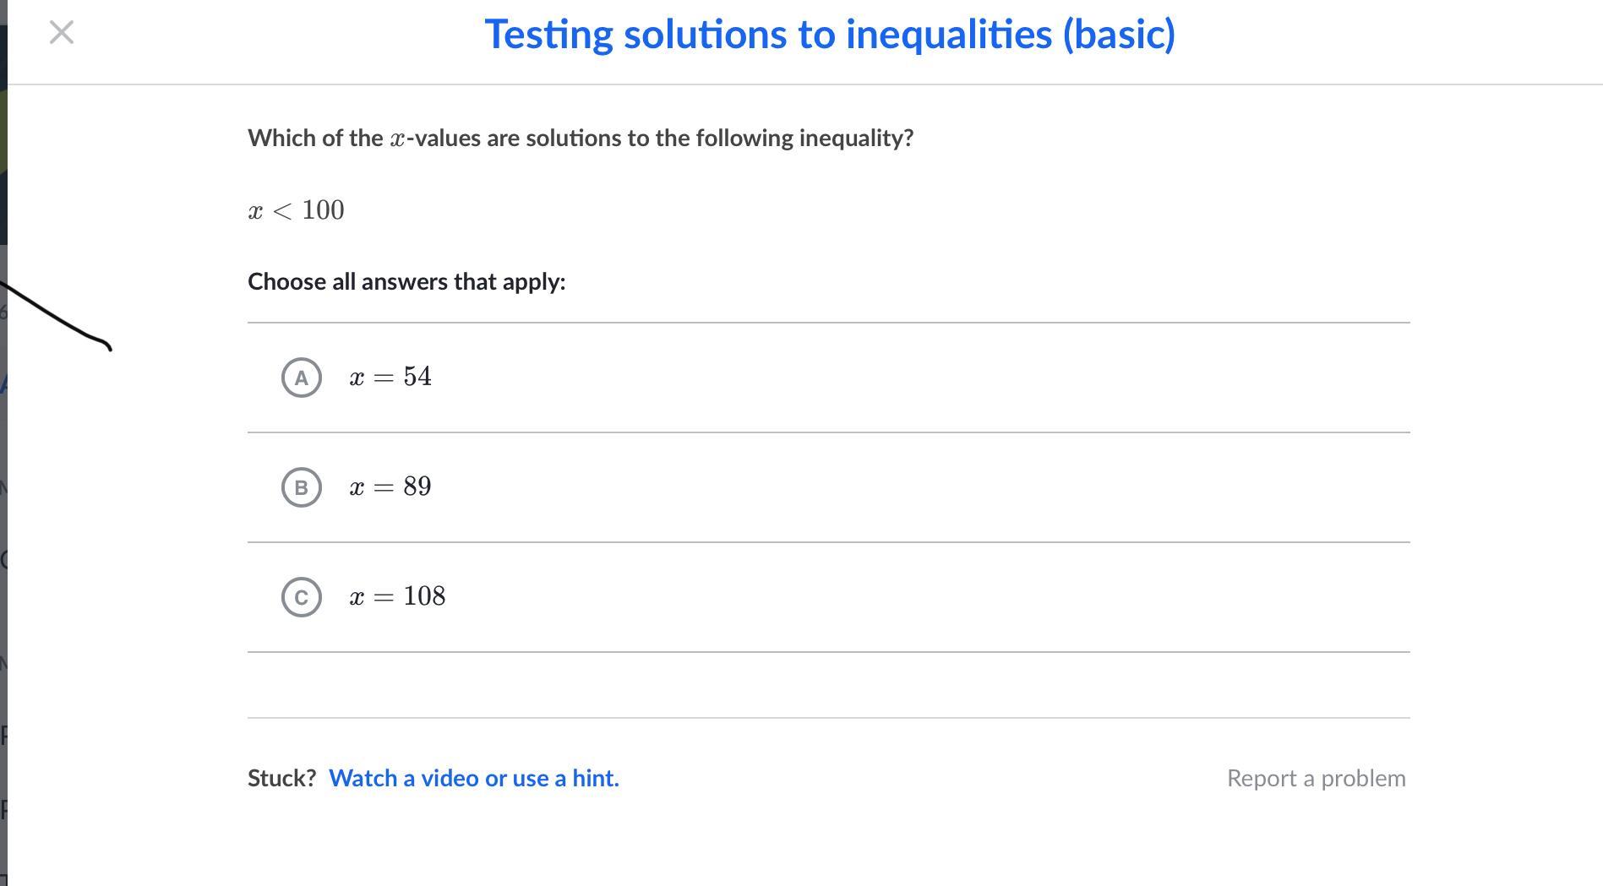Choose the answer text x = 54
The width and height of the screenshot is (1603, 886).
tap(390, 377)
